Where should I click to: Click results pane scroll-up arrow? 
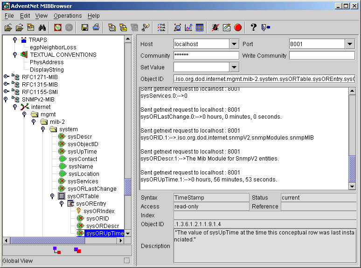[352, 91]
